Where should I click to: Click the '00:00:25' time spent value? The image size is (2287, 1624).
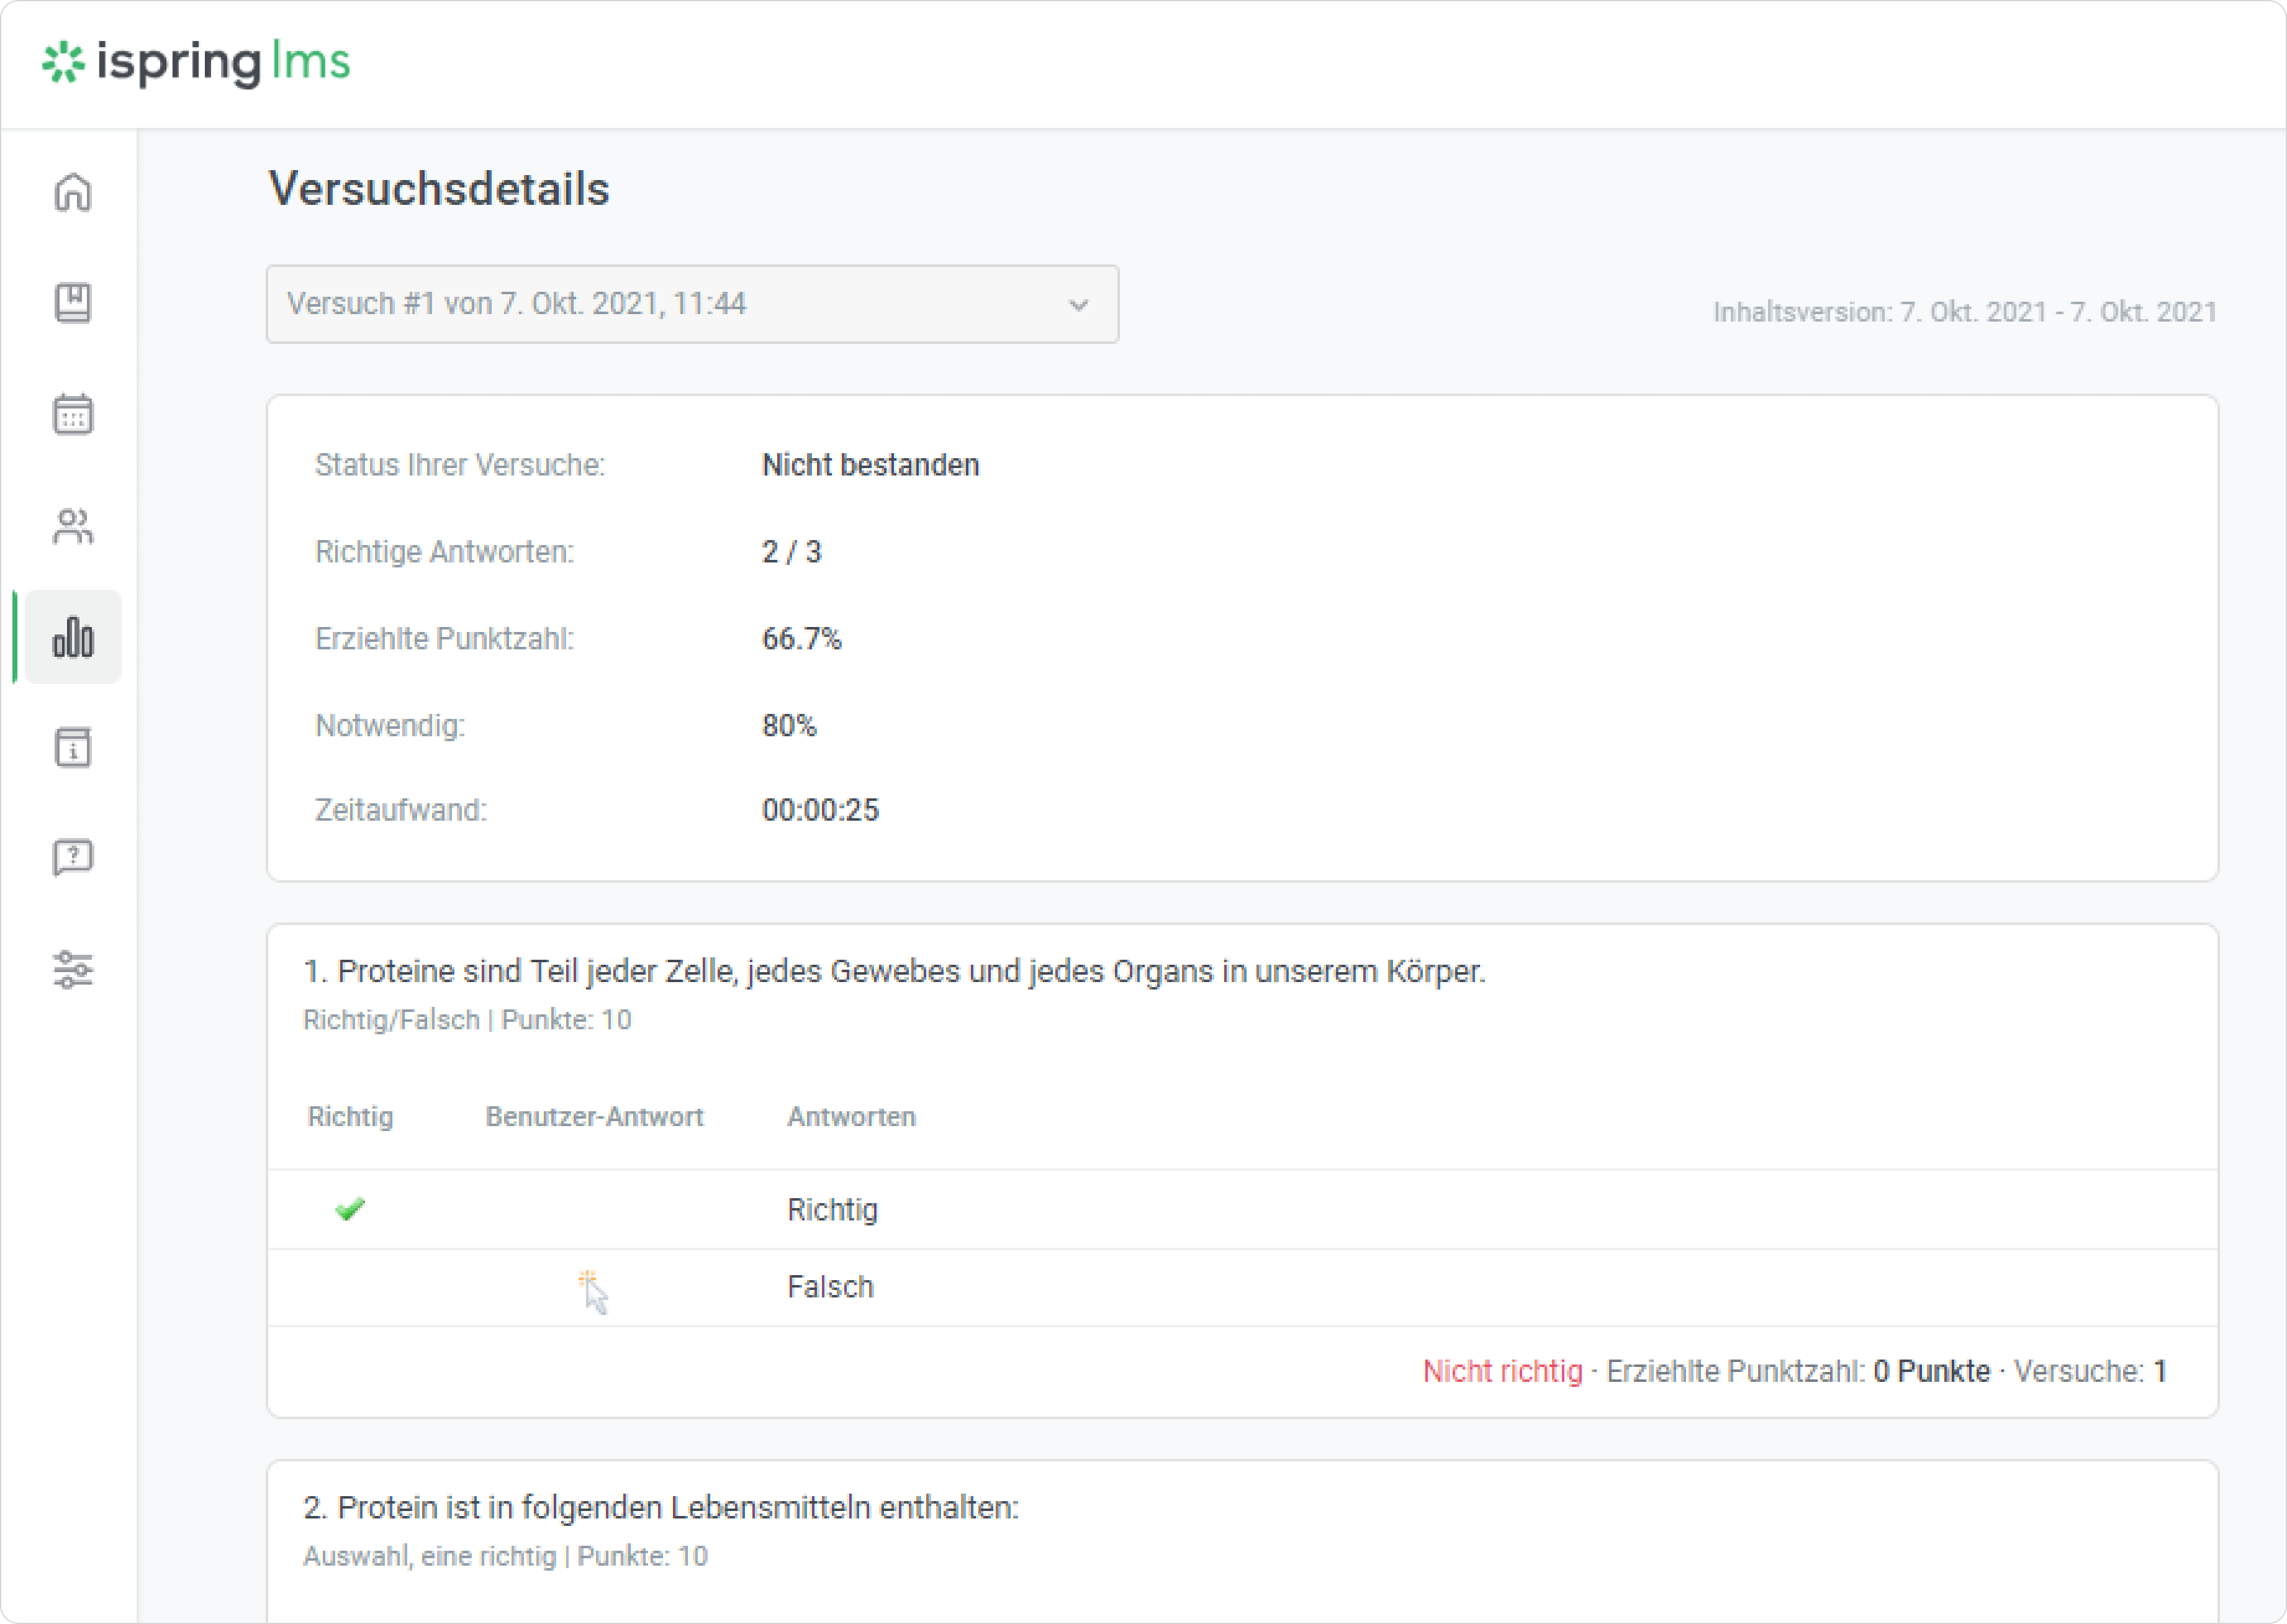click(820, 810)
